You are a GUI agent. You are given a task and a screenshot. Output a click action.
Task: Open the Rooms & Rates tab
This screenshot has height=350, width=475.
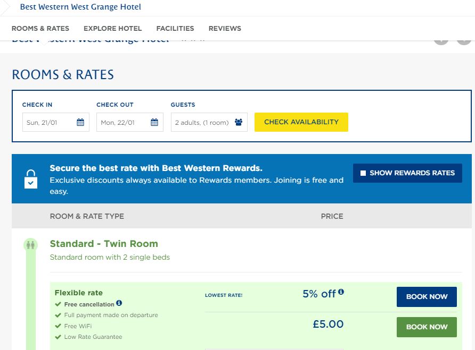(x=40, y=28)
